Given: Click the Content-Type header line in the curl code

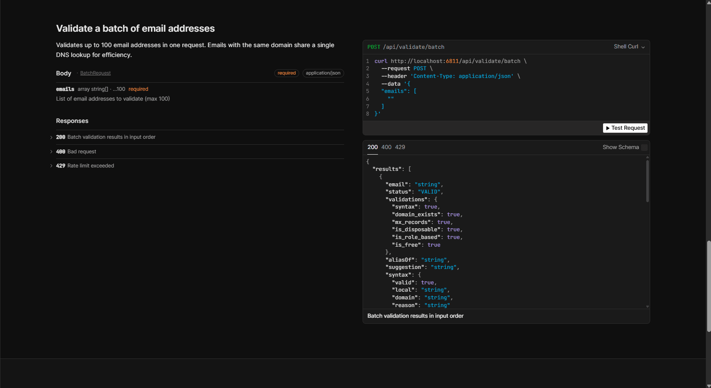Looking at the screenshot, I should pos(450,76).
